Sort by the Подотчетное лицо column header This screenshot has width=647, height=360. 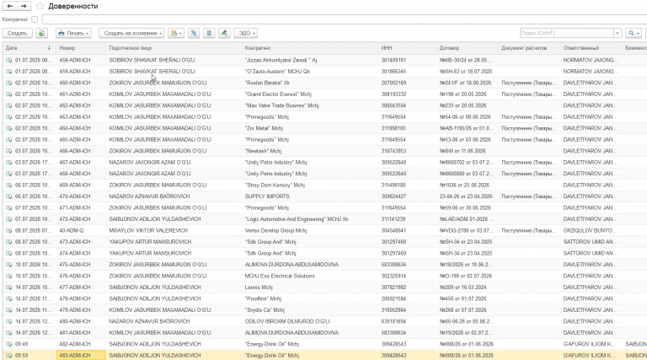[x=174, y=48]
